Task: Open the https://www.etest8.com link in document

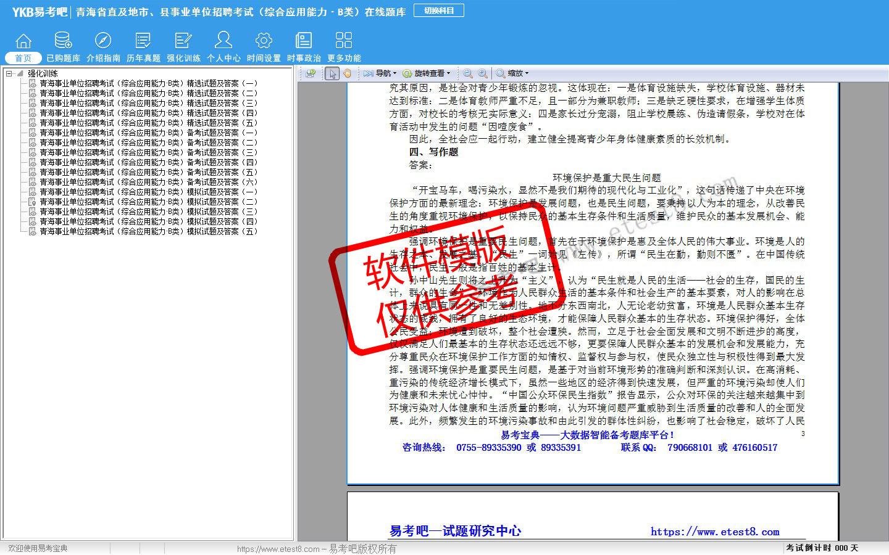Action: click(x=714, y=532)
